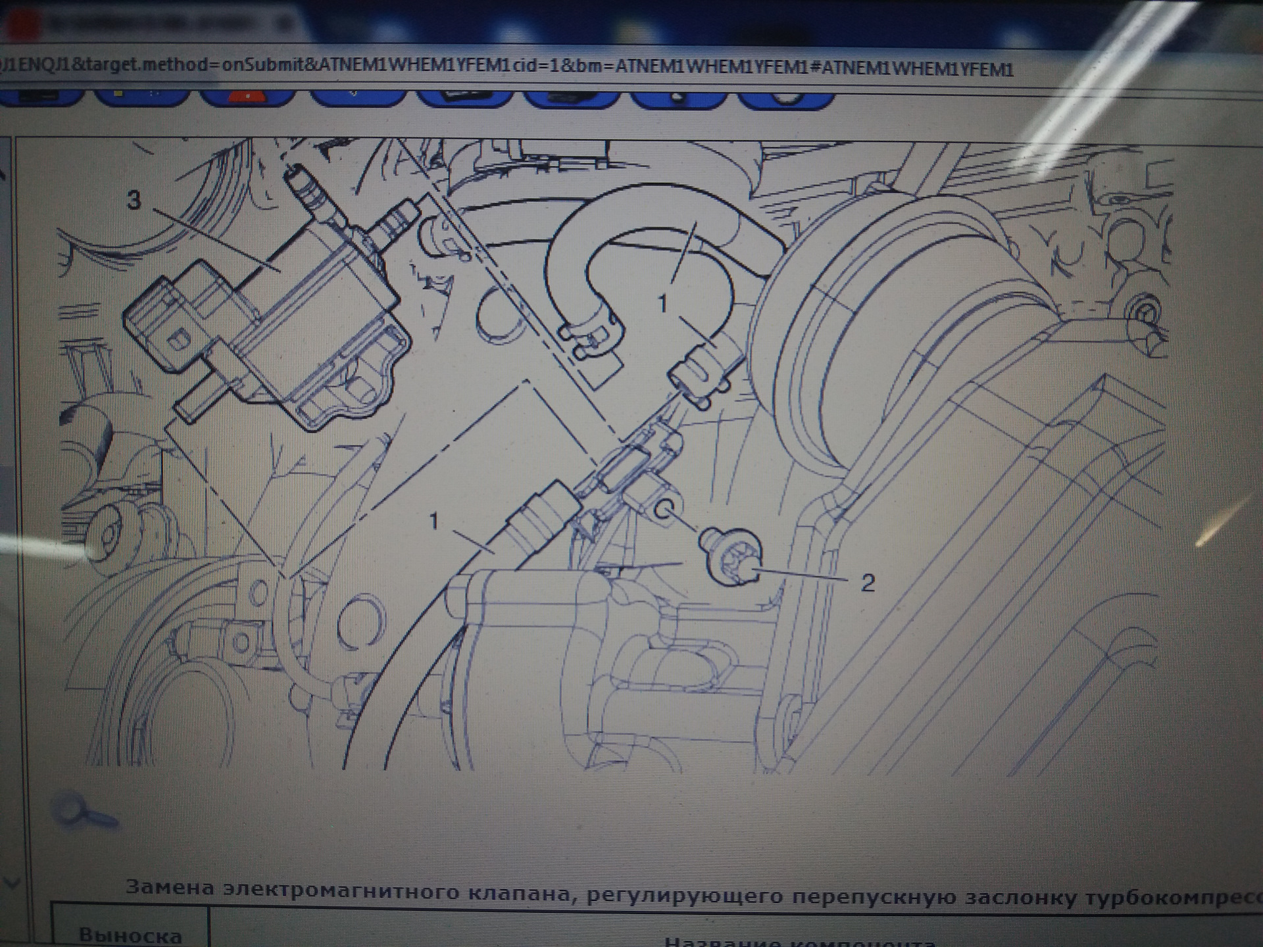
Task: Click the rightmost blue toolbar button
Action: (x=786, y=99)
